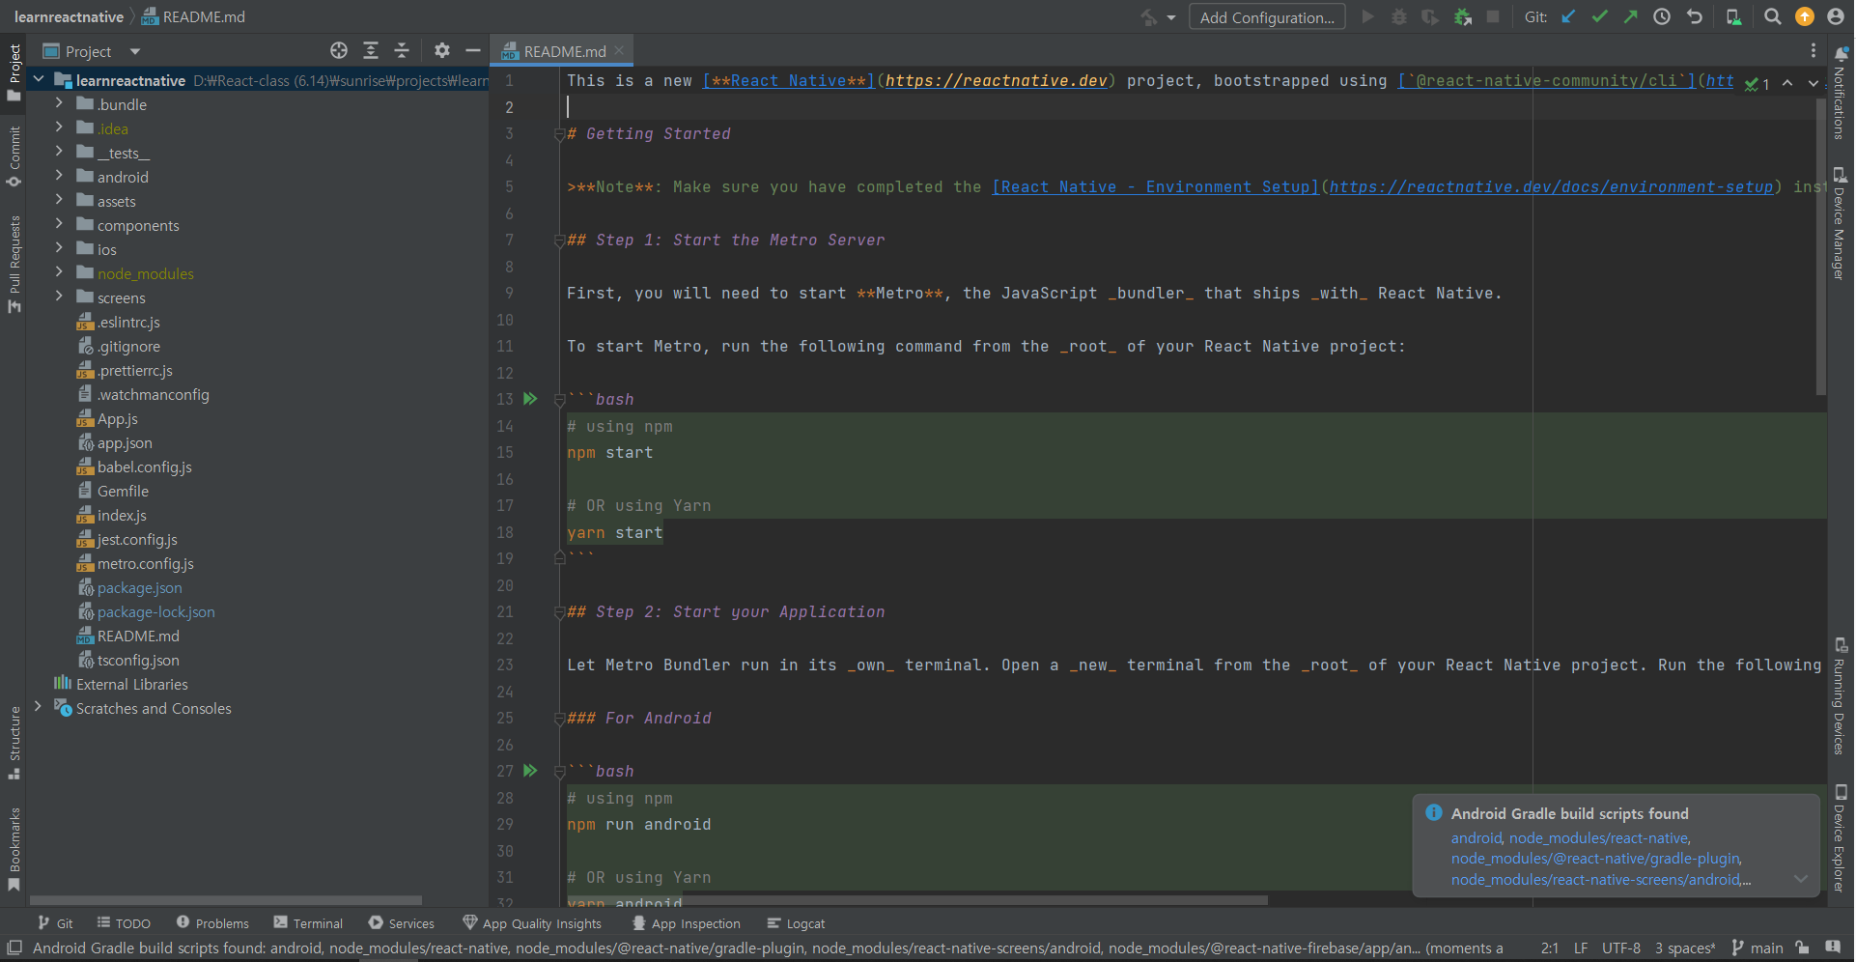The height and width of the screenshot is (962, 1856).
Task: Click Run with Coverage icon
Action: [x=1430, y=17]
